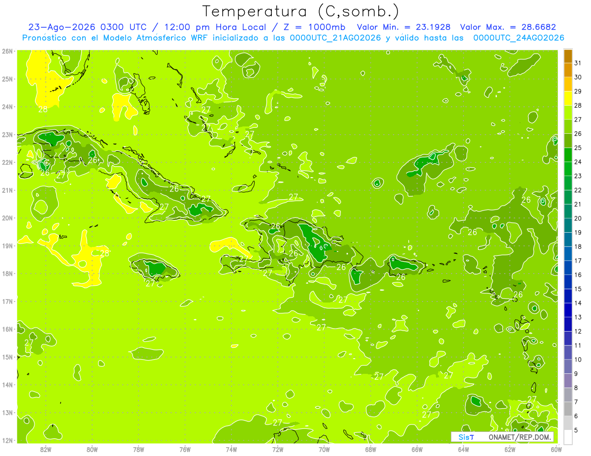Click the '62W' longitude axis label

pyautogui.click(x=510, y=449)
